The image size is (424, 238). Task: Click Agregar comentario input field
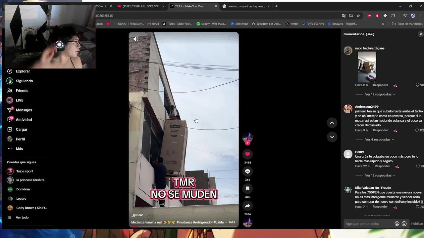[x=368, y=224]
